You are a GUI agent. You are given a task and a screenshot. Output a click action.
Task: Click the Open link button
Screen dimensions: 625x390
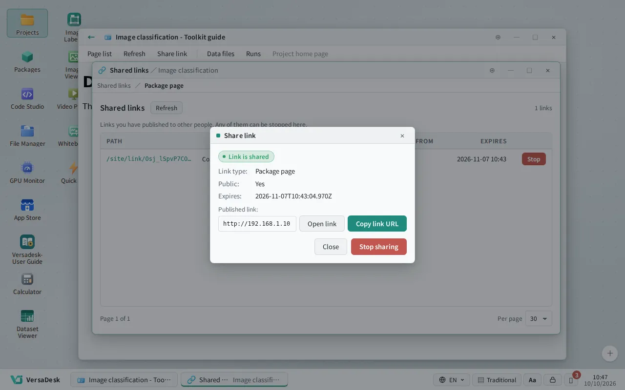322,224
